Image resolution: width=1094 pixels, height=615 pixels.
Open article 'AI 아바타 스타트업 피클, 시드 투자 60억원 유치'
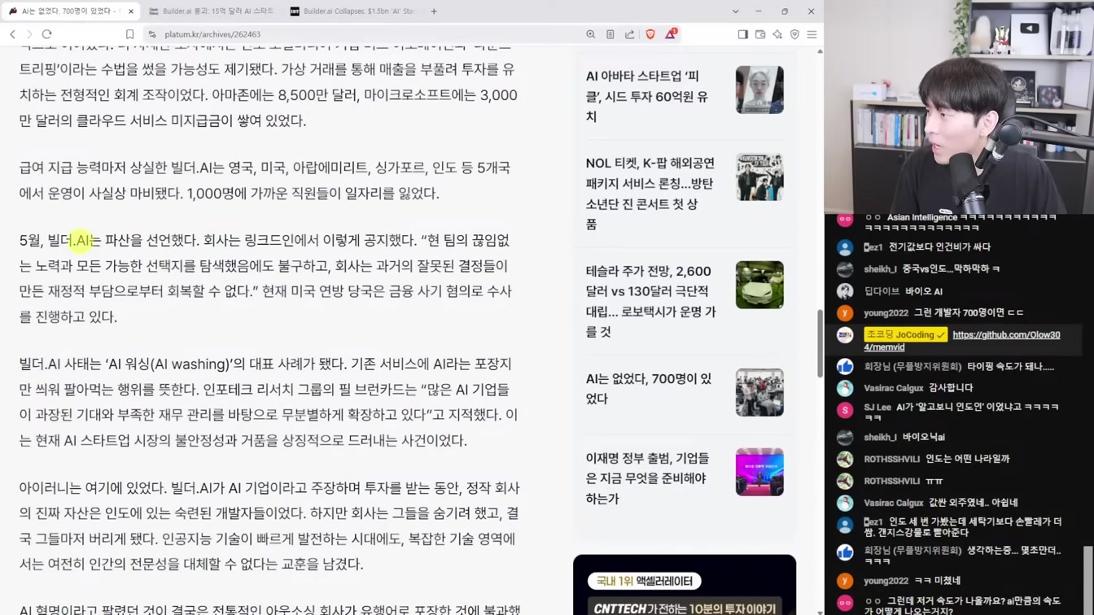coord(647,96)
